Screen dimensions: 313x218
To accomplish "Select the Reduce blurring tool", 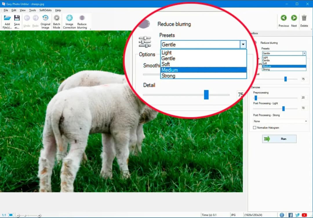I will (x=82, y=21).
